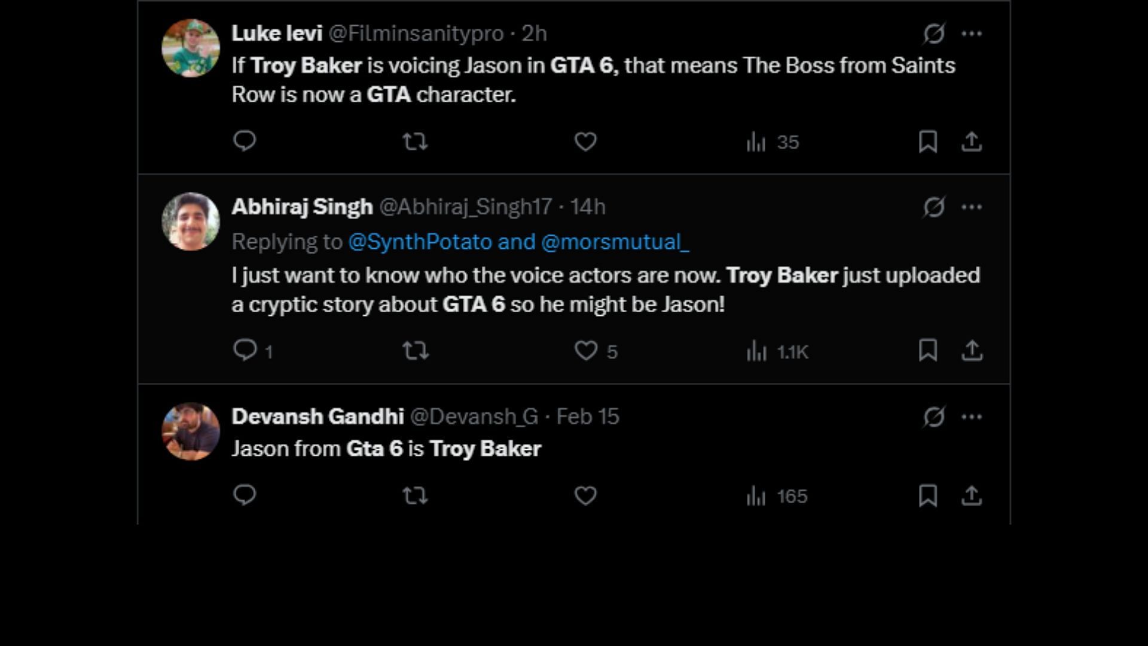Viewport: 1148px width, 646px height.
Task: Bookmark Devansh Gandhi's tweet
Action: (x=927, y=496)
